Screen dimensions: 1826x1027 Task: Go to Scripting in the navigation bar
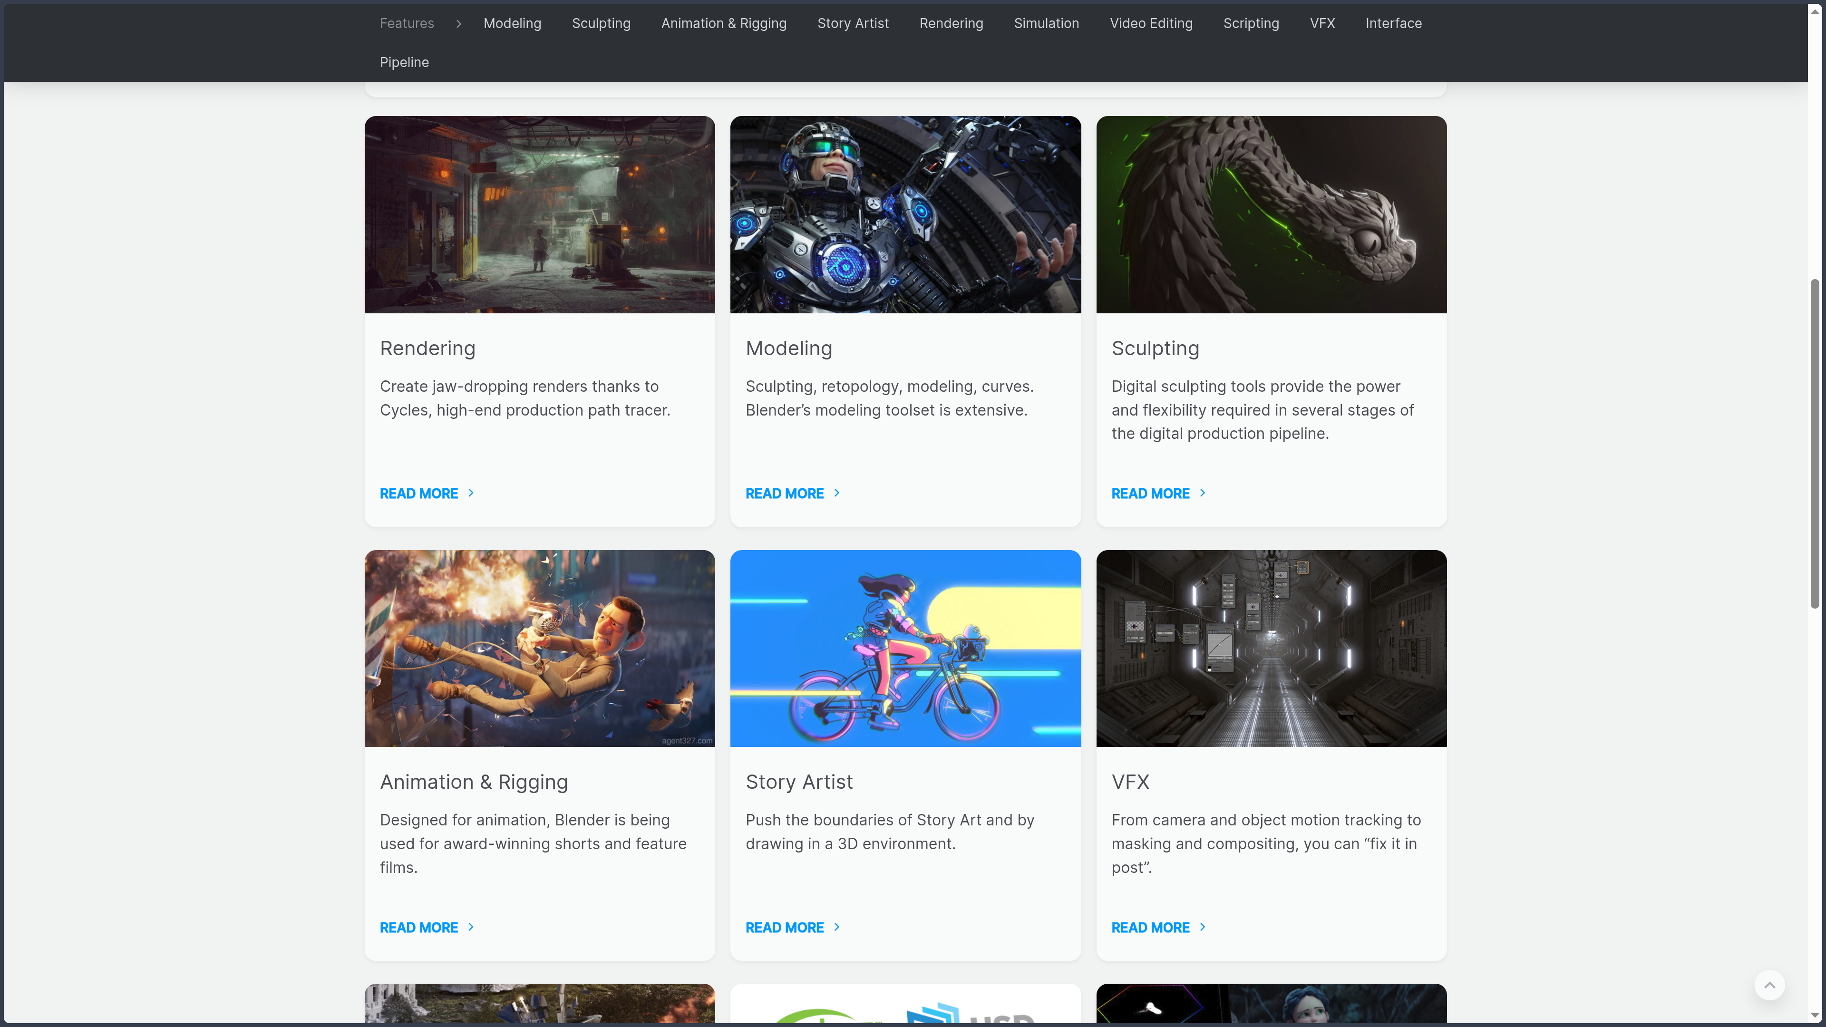[x=1251, y=23]
